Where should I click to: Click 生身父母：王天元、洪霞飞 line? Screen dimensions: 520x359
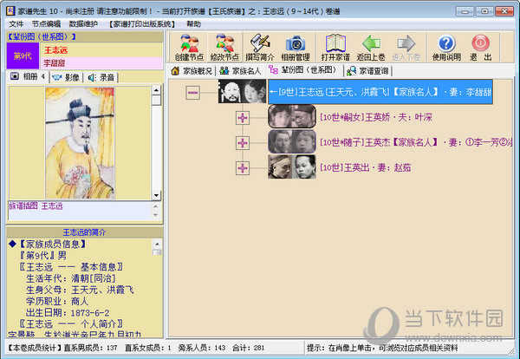click(x=80, y=290)
